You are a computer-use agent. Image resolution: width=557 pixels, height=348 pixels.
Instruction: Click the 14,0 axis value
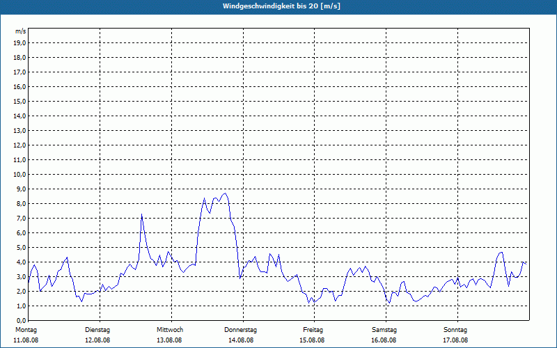point(20,116)
